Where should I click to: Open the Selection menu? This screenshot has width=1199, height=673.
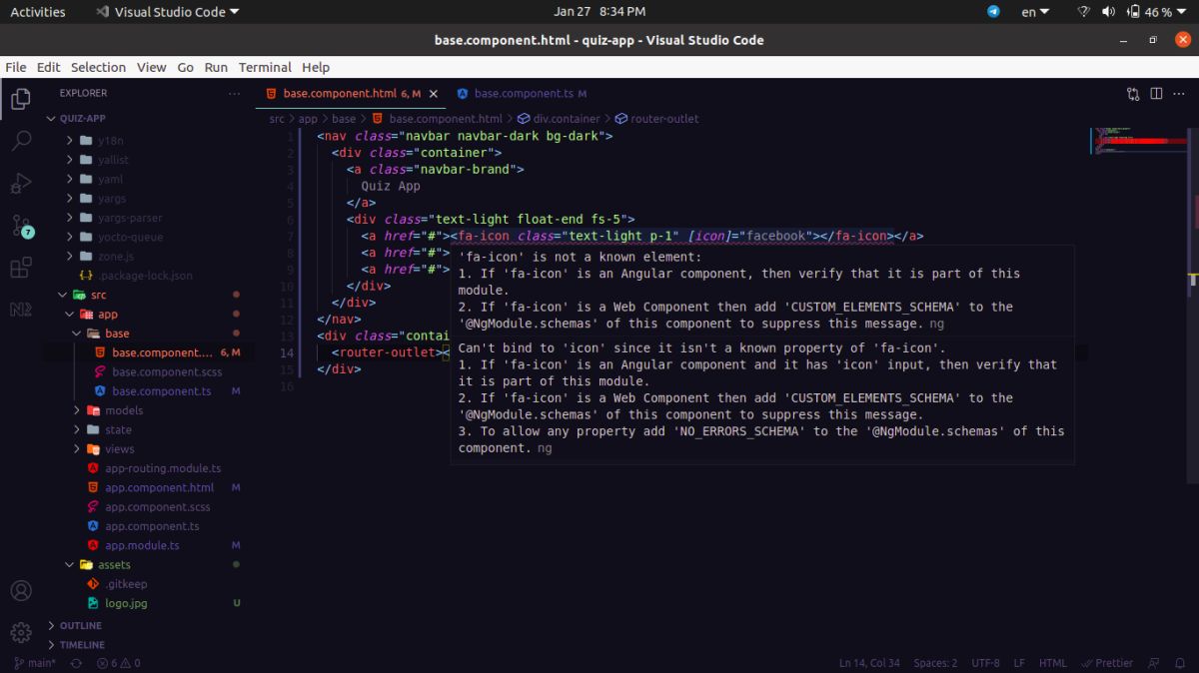(98, 67)
